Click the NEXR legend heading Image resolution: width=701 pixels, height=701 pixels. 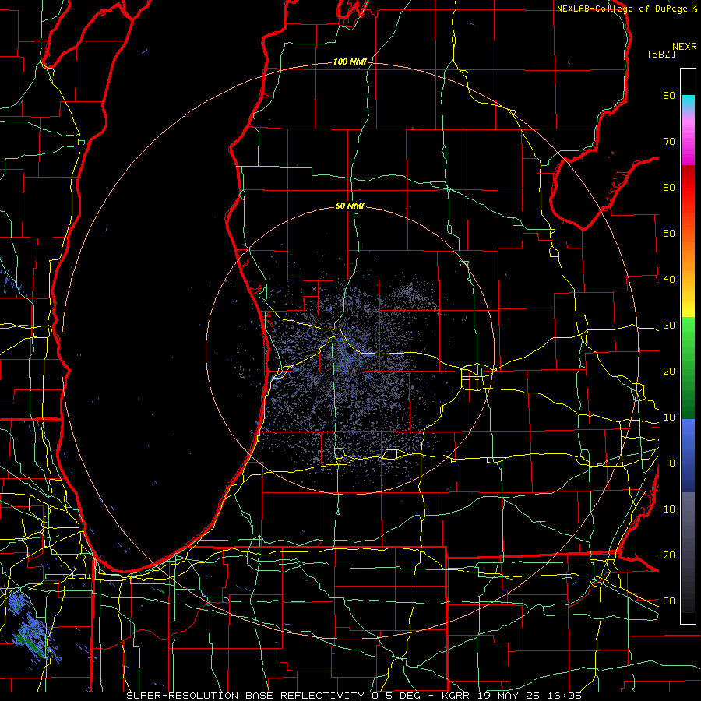685,47
